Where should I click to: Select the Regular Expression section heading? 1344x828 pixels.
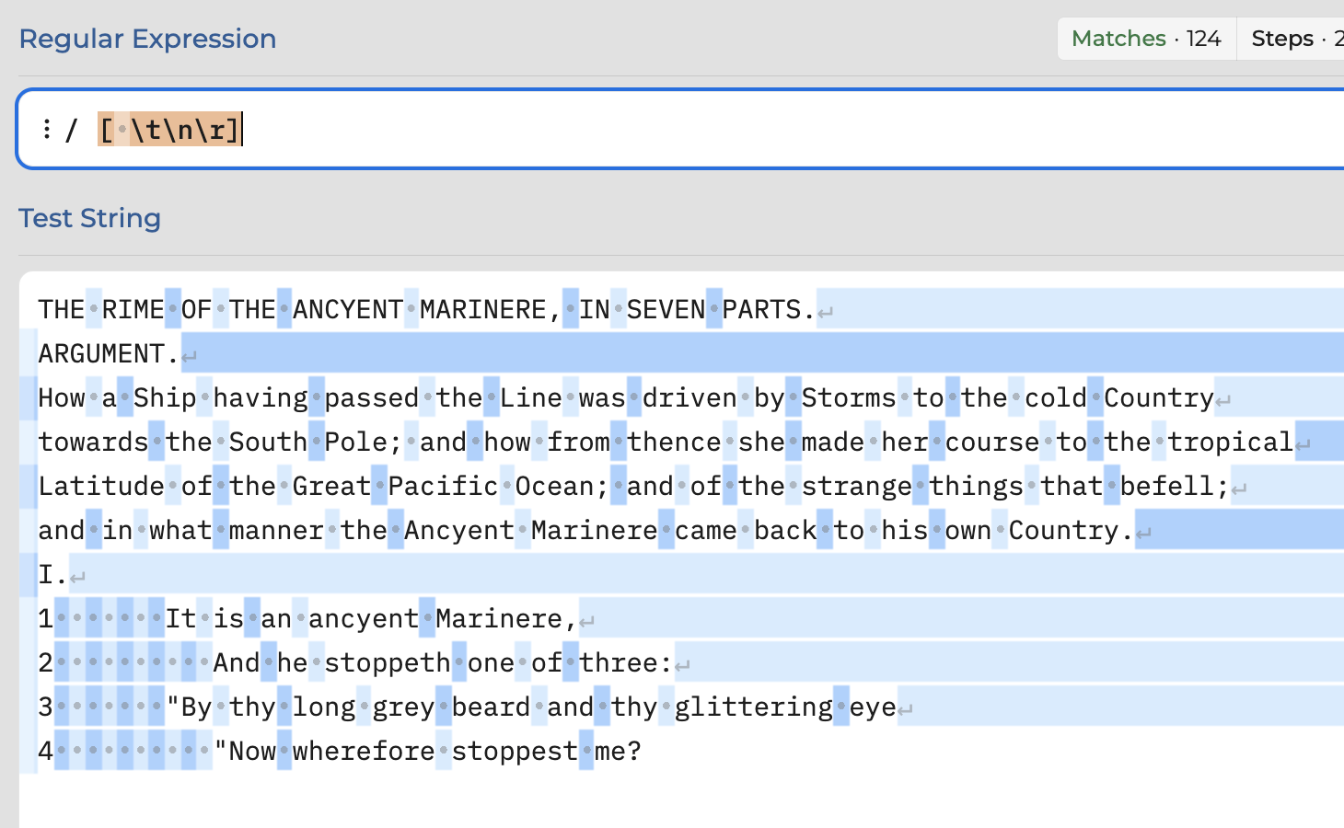[147, 39]
